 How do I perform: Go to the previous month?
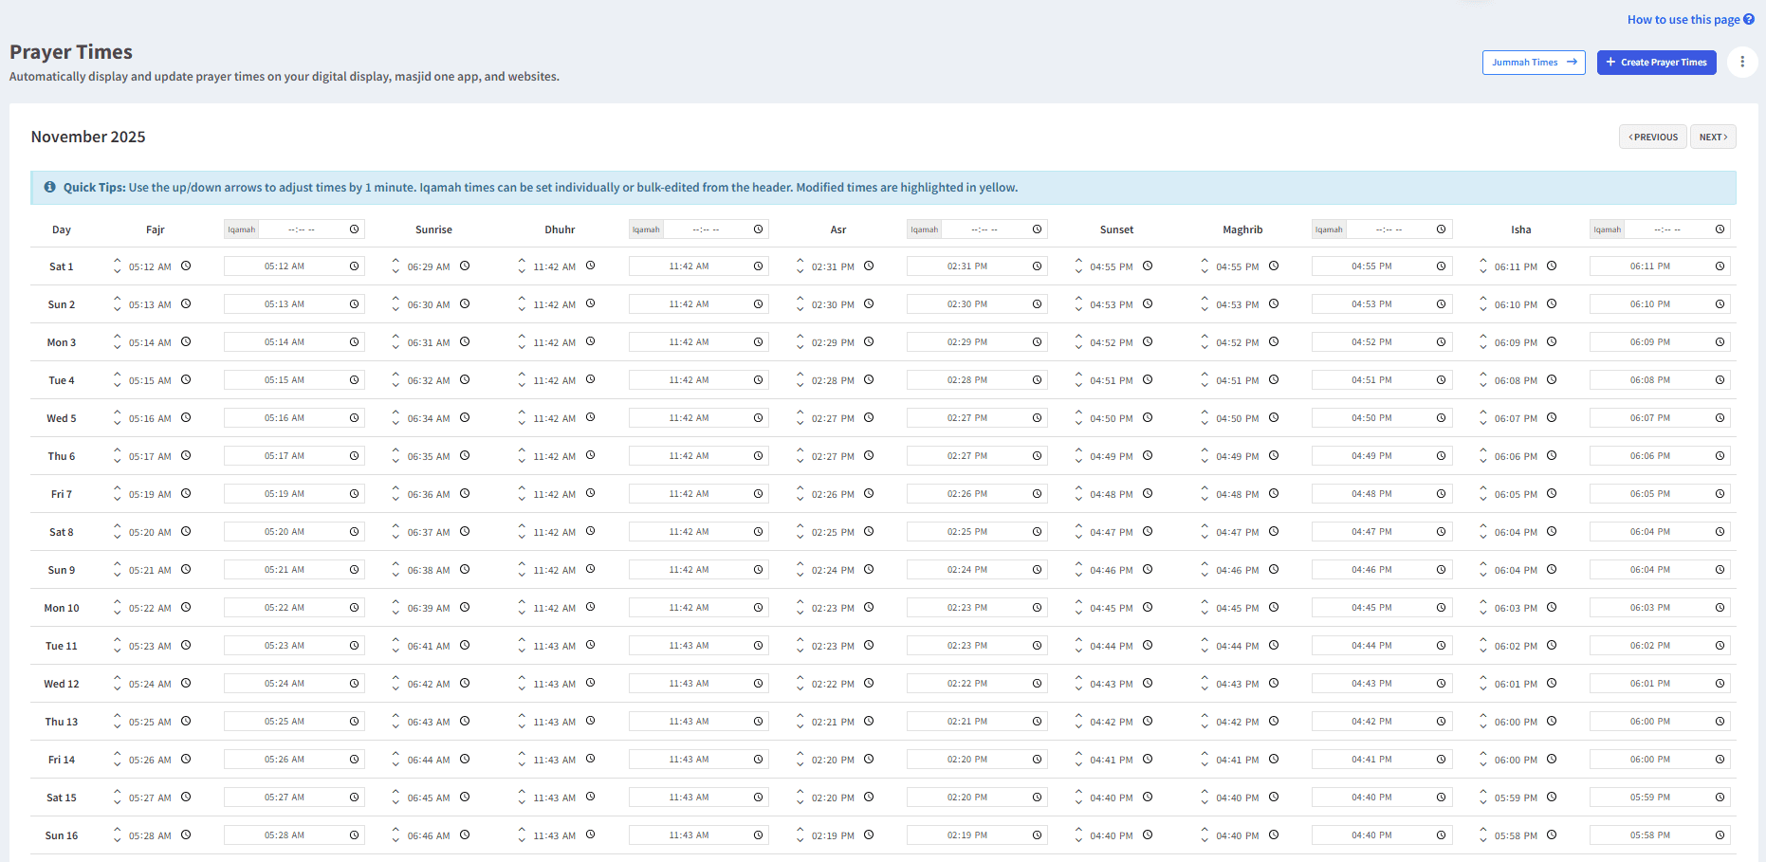pyautogui.click(x=1653, y=137)
